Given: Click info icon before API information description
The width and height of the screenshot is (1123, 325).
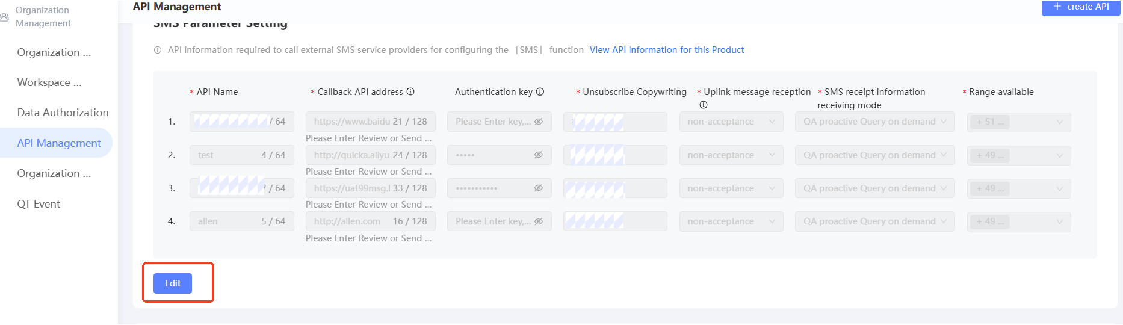Looking at the screenshot, I should [158, 51].
